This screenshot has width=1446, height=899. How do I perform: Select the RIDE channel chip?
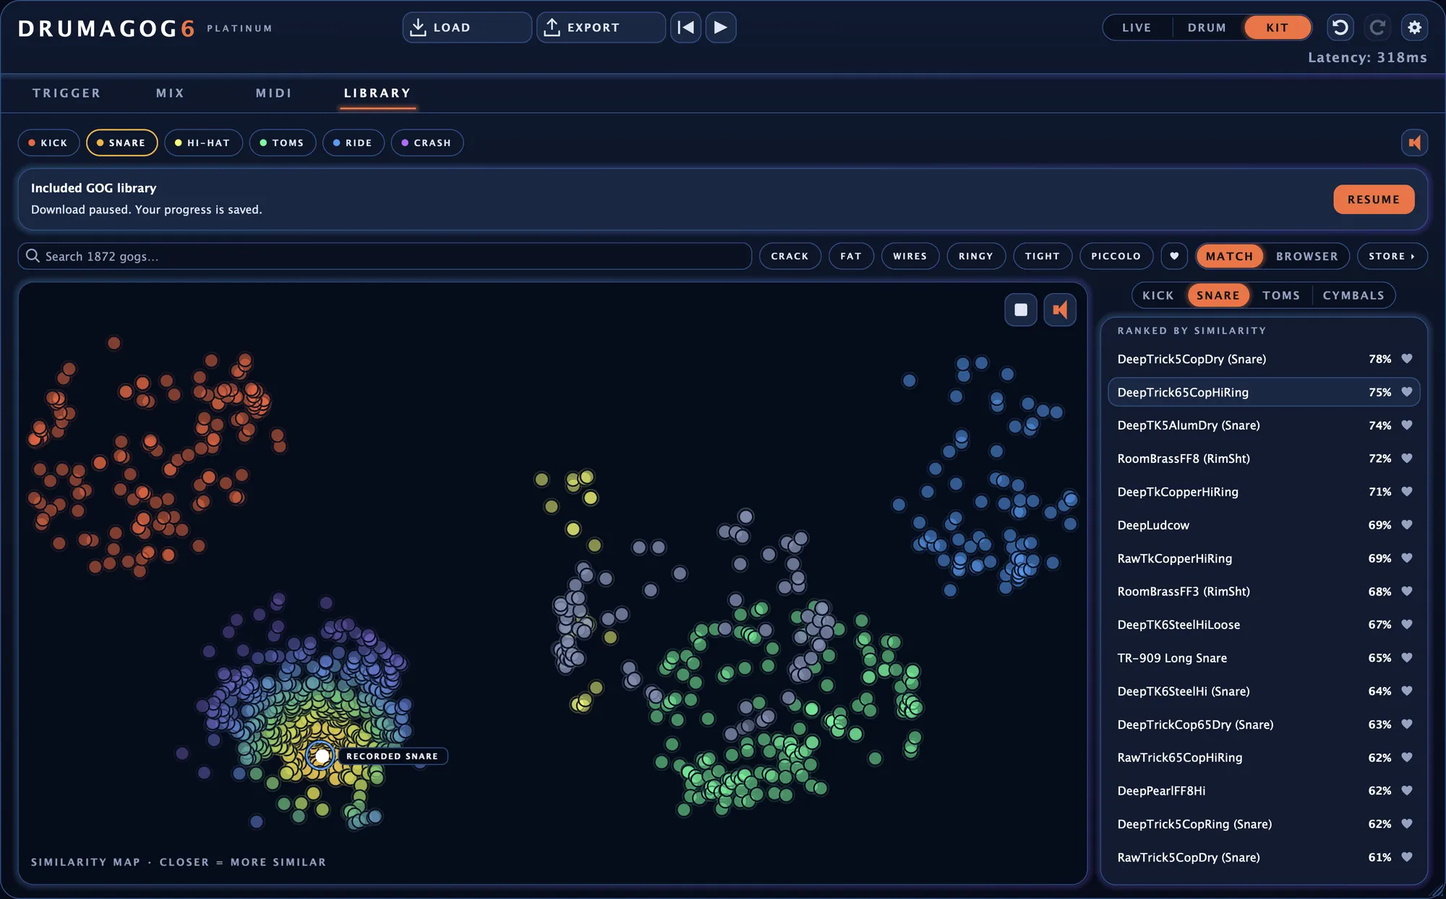point(354,142)
